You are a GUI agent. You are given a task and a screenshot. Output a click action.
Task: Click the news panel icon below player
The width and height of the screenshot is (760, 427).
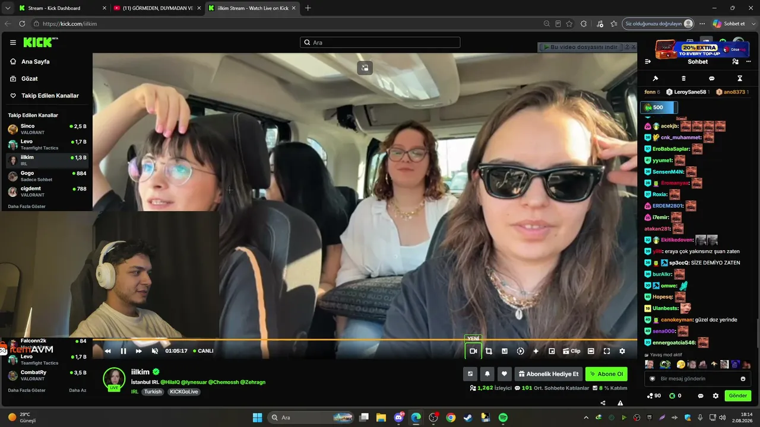tap(470, 374)
